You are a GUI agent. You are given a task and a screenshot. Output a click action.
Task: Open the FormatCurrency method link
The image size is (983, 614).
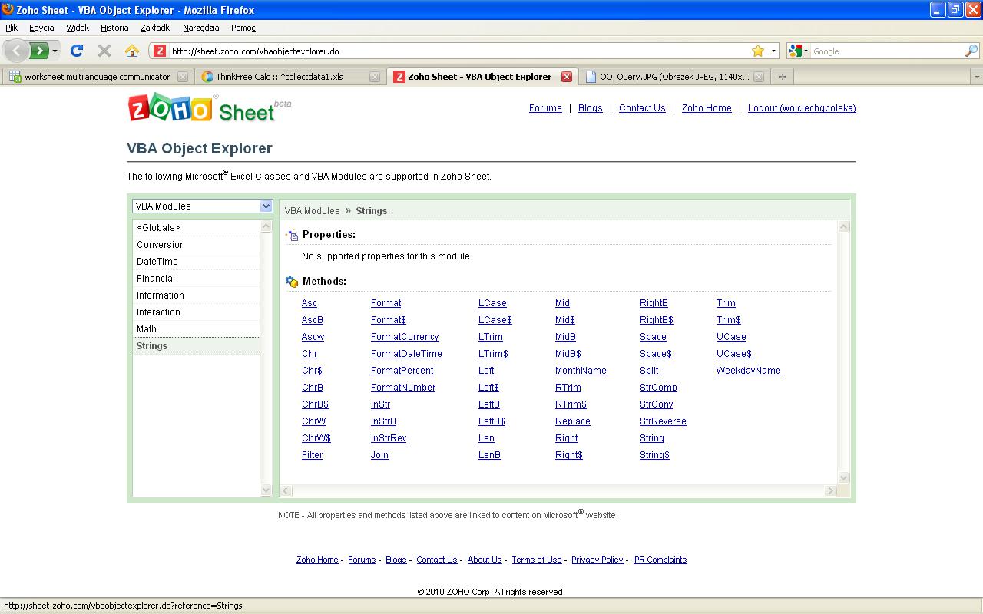405,337
